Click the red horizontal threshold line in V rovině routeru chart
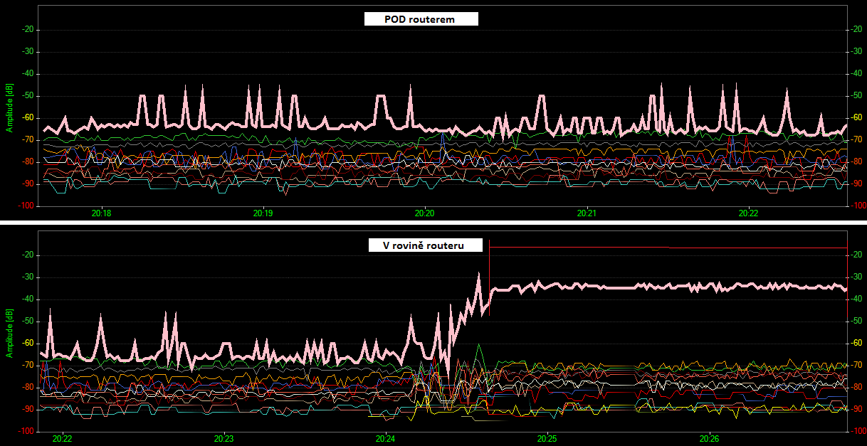867x446 pixels. [x=757, y=248]
